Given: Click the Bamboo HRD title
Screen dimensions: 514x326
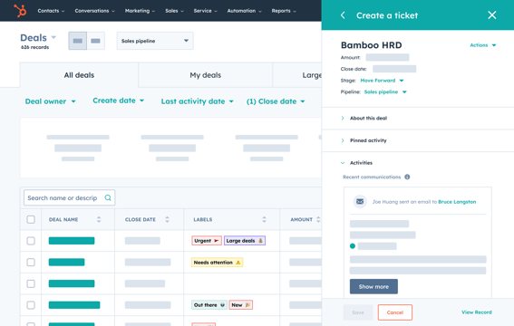Looking at the screenshot, I should click(371, 45).
